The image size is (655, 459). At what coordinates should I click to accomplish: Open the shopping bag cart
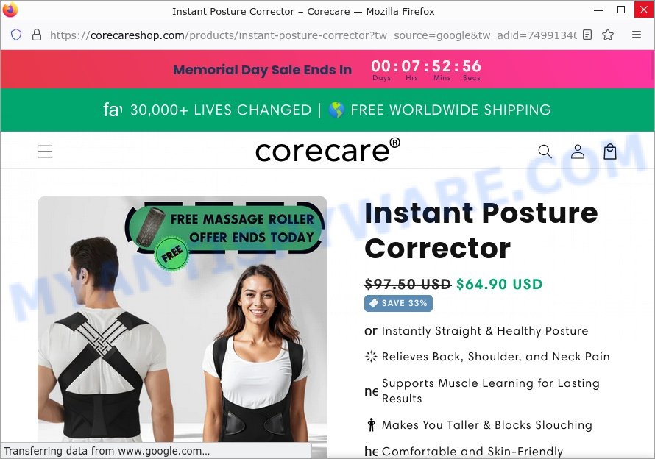(x=610, y=152)
